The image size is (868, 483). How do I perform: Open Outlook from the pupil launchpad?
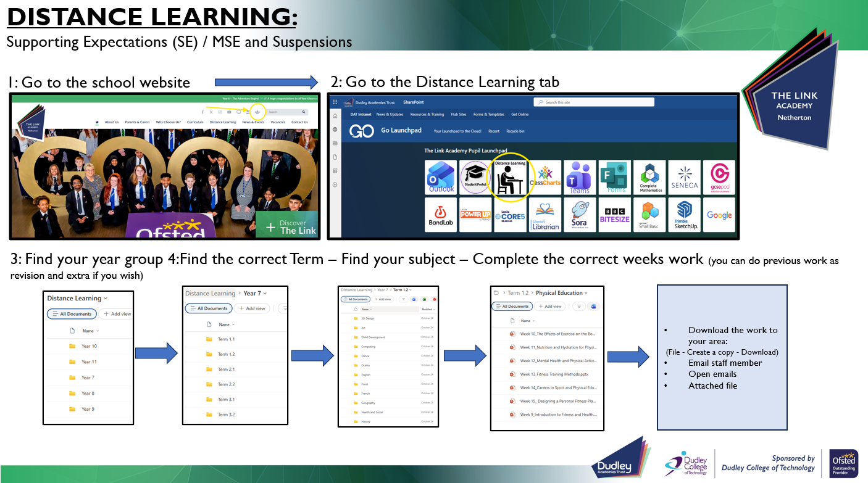(442, 178)
